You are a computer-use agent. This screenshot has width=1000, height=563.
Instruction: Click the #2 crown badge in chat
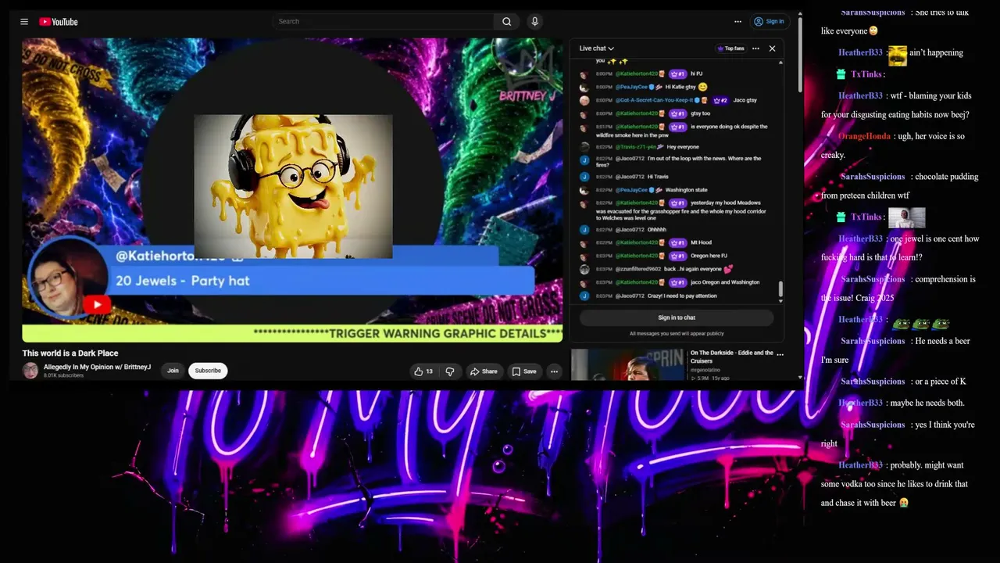click(720, 100)
